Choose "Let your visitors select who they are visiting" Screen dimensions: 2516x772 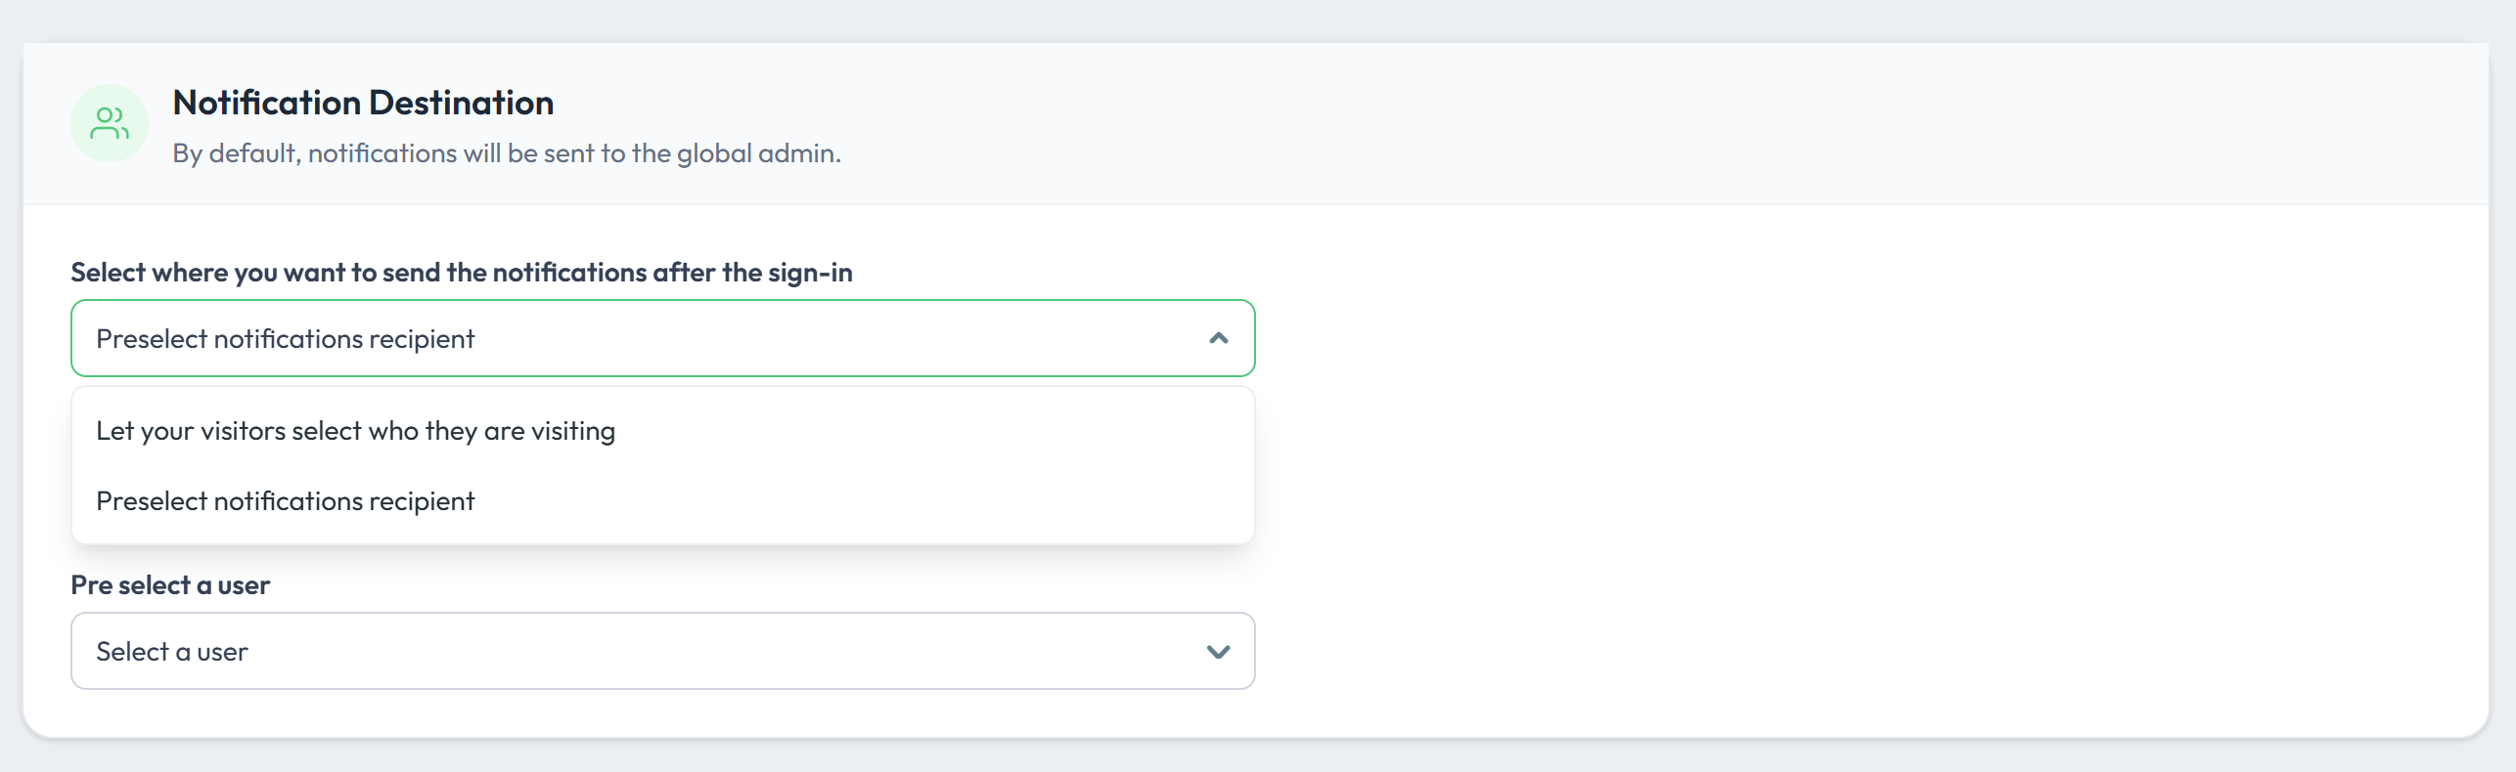(x=355, y=431)
